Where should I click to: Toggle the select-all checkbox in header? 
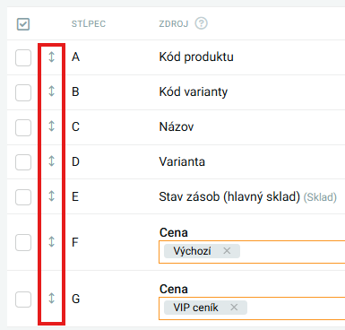tap(23, 24)
